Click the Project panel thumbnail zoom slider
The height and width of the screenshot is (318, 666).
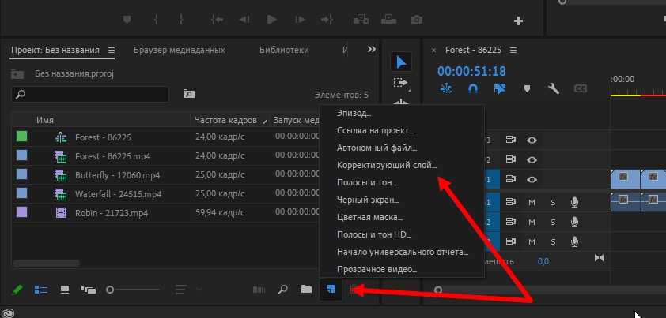(x=110, y=290)
